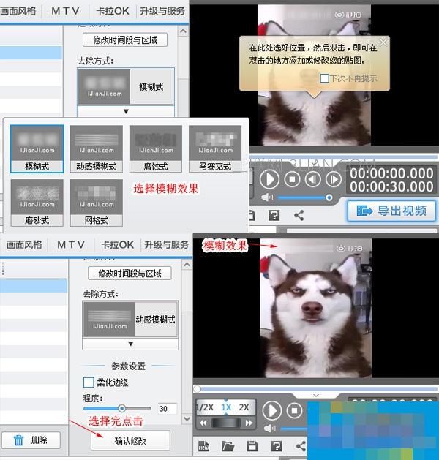The width and height of the screenshot is (439, 460).
Task: Stop playback in the lower preview player
Action: pyautogui.click(x=295, y=411)
